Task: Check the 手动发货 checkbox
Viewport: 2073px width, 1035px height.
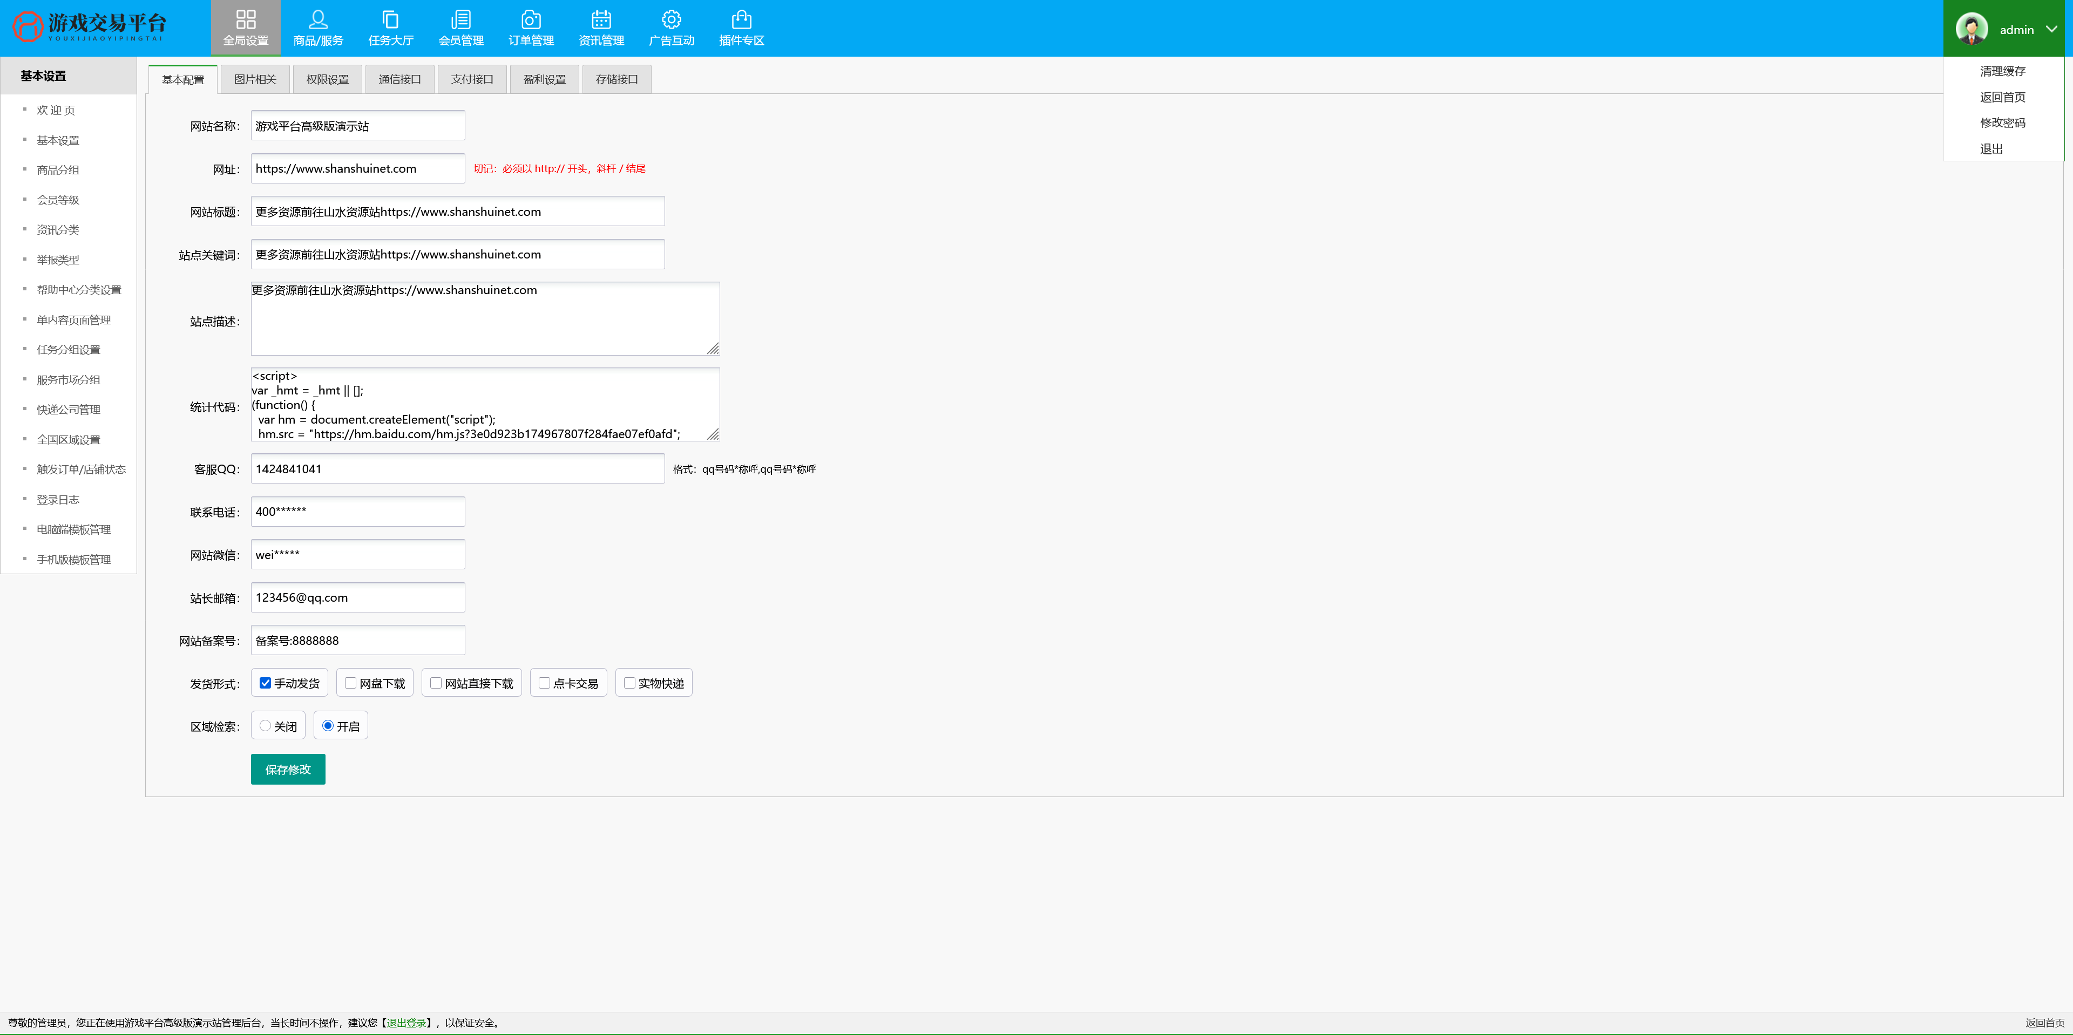Action: [265, 683]
